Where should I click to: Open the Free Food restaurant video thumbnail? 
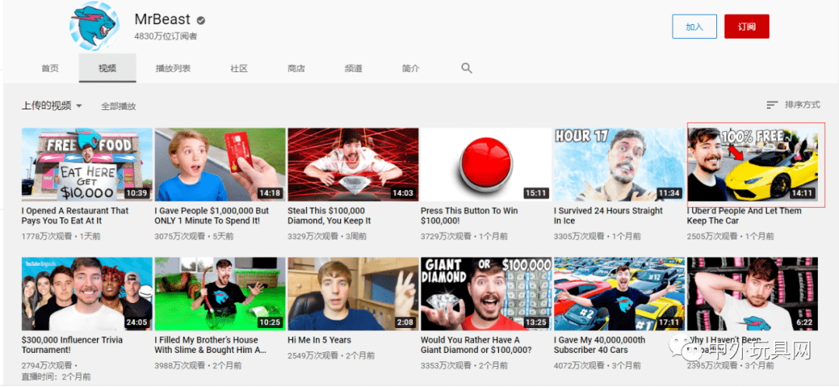87,164
